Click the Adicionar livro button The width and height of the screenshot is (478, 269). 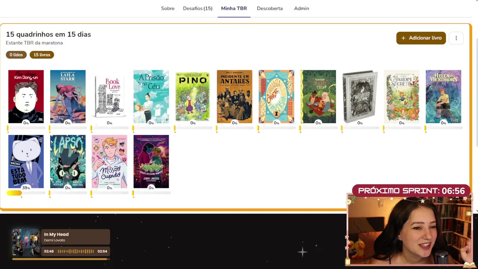pos(421,38)
